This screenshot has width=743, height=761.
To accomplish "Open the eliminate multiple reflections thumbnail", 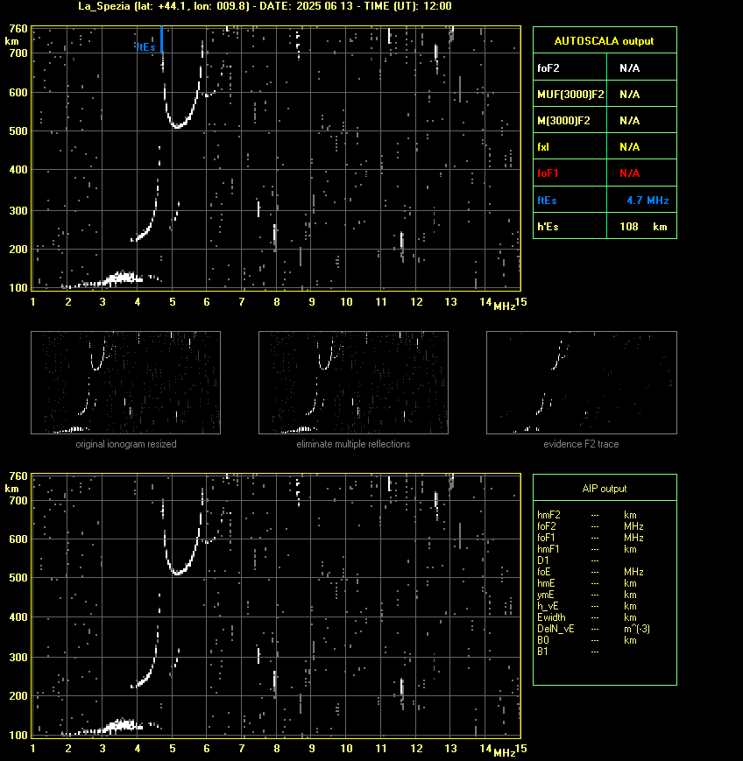I will 353,383.
